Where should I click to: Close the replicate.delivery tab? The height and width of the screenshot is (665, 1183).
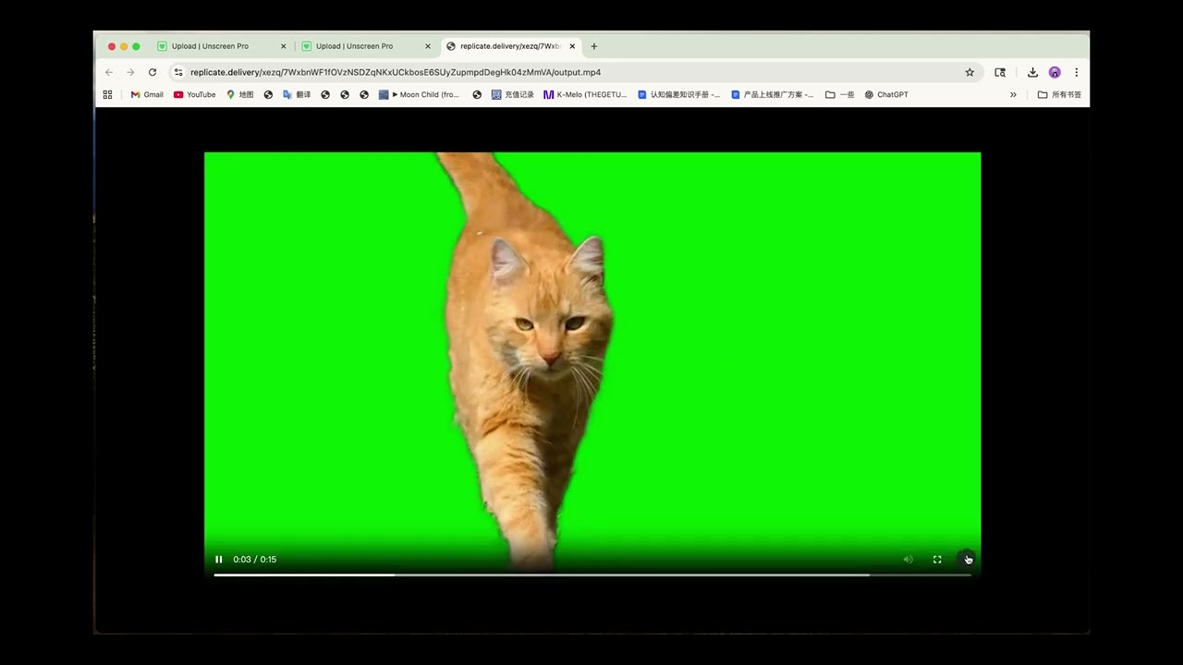pos(572,46)
